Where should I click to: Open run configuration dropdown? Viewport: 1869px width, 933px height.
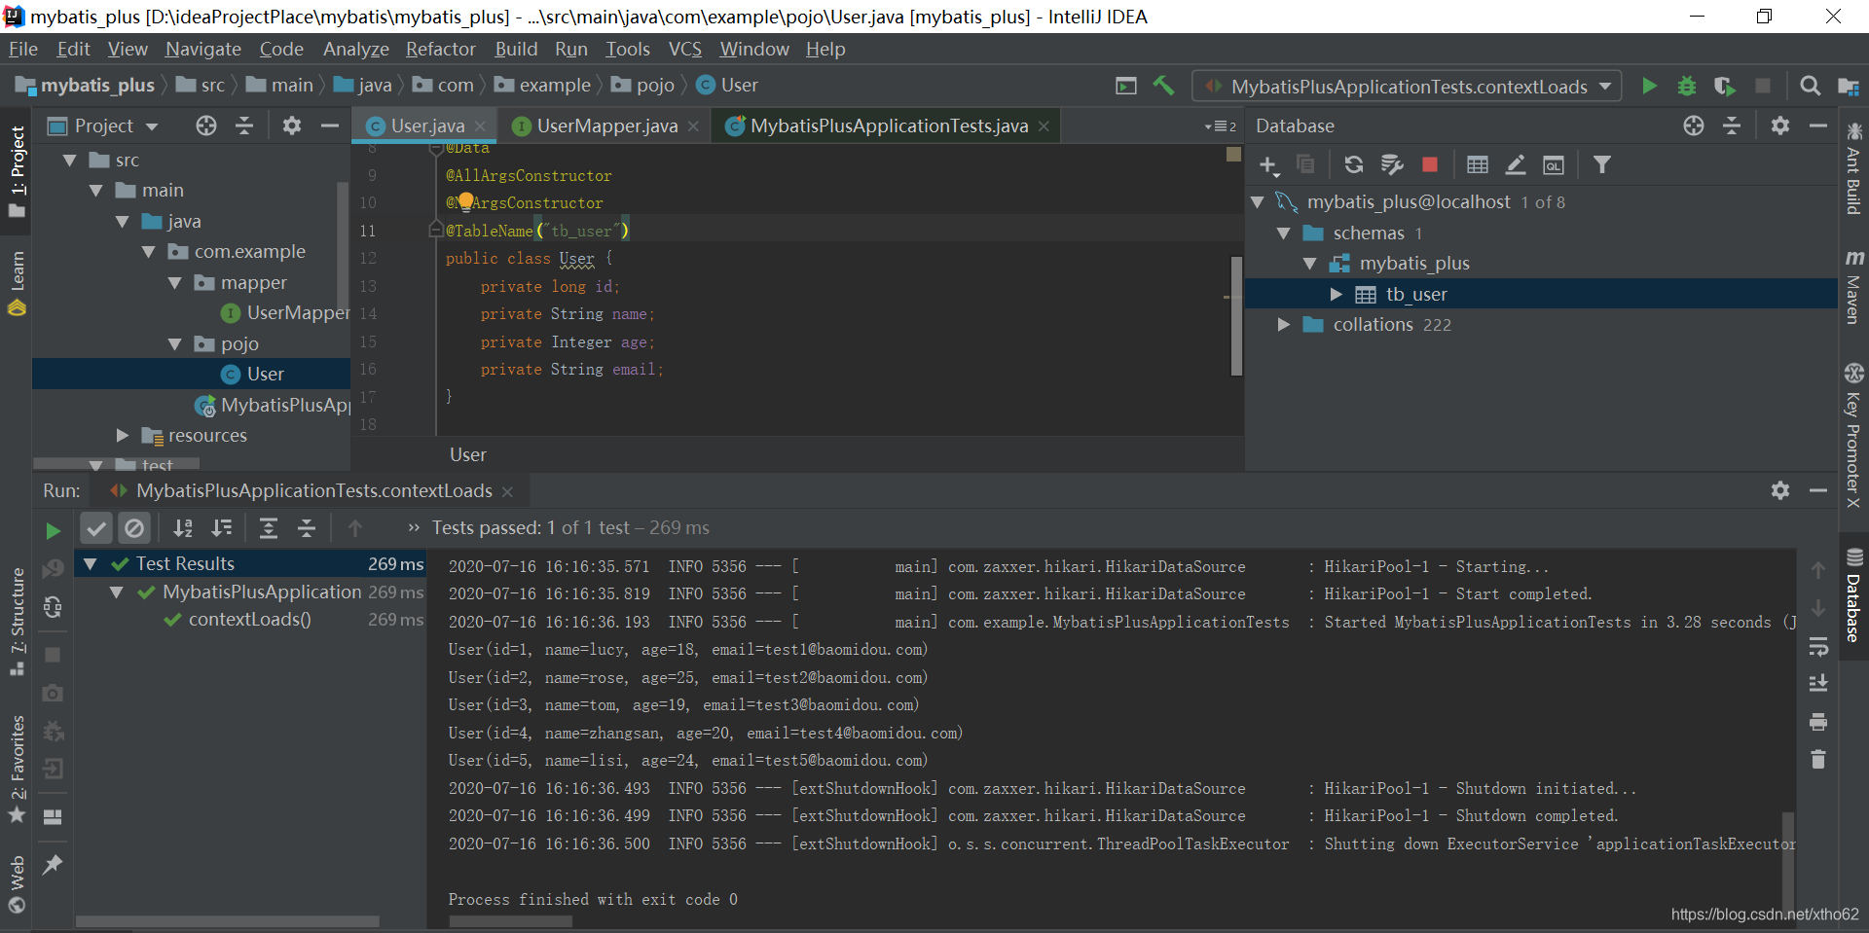click(1407, 86)
